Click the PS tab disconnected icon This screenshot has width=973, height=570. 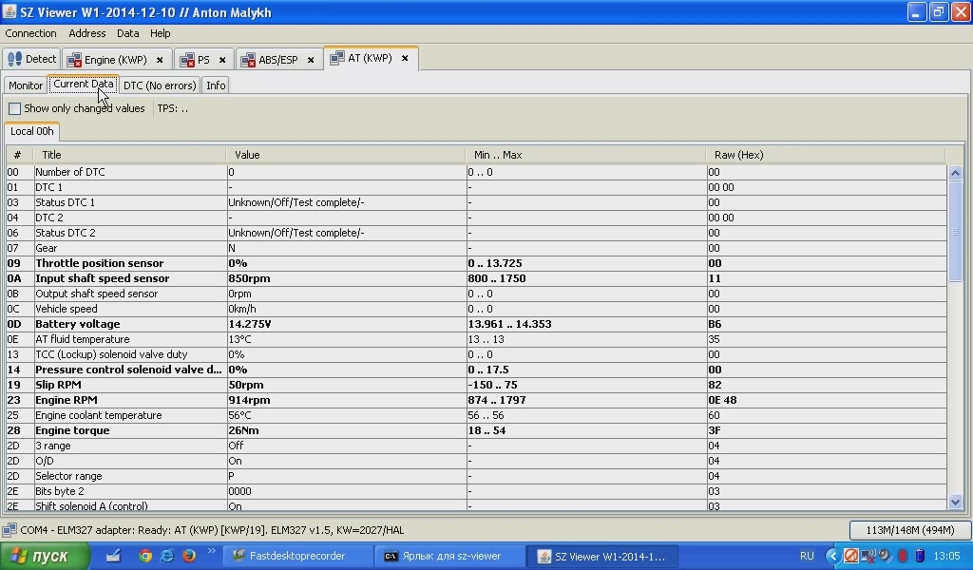(x=186, y=60)
